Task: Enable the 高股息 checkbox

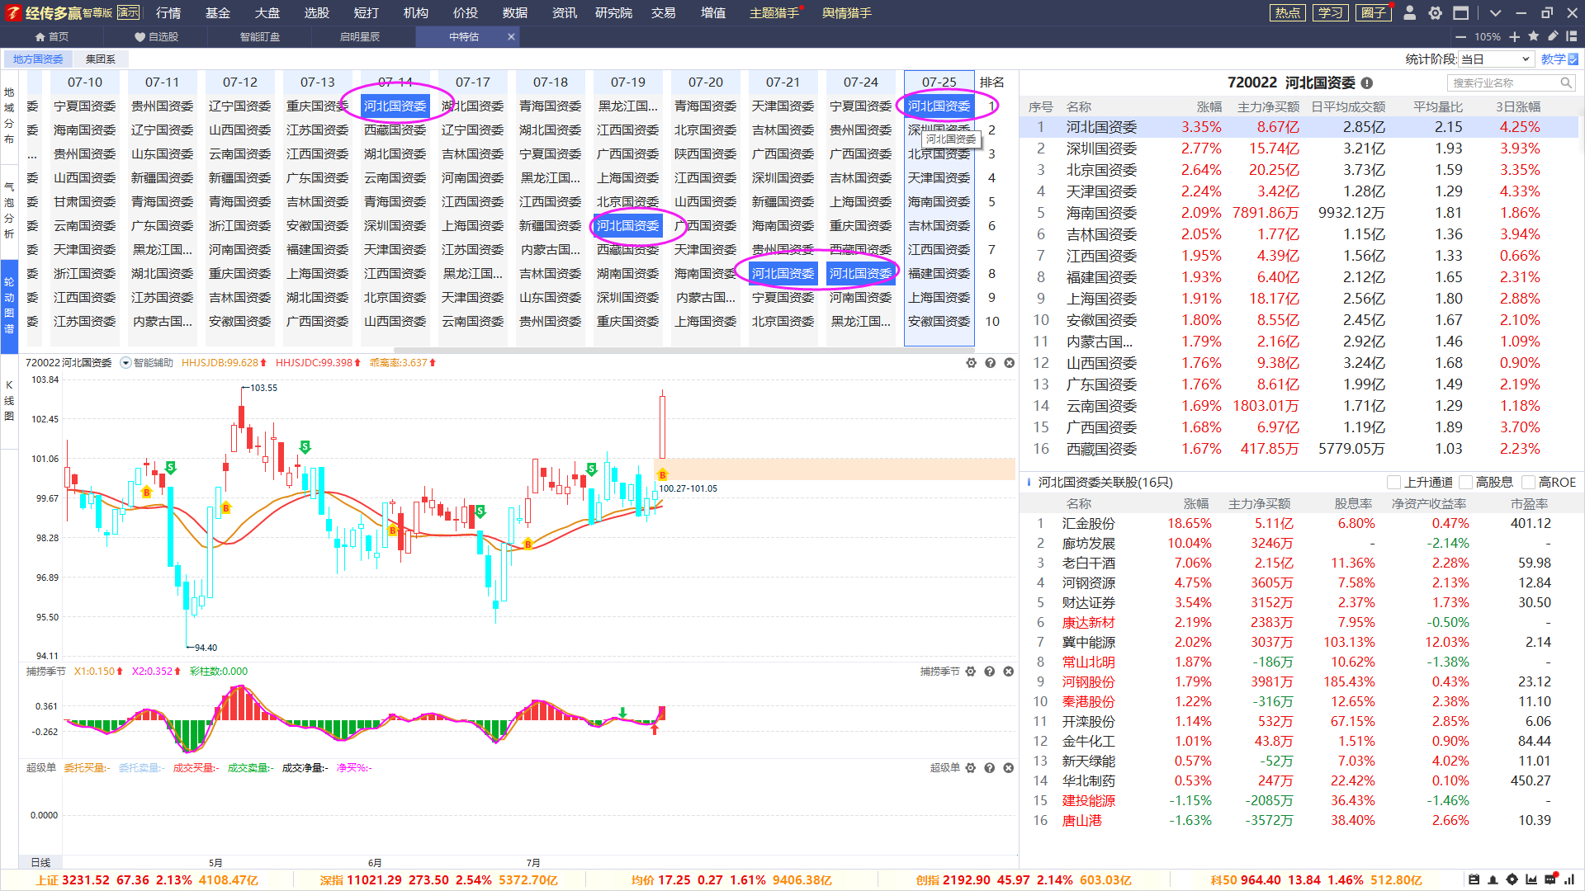Action: (1466, 483)
